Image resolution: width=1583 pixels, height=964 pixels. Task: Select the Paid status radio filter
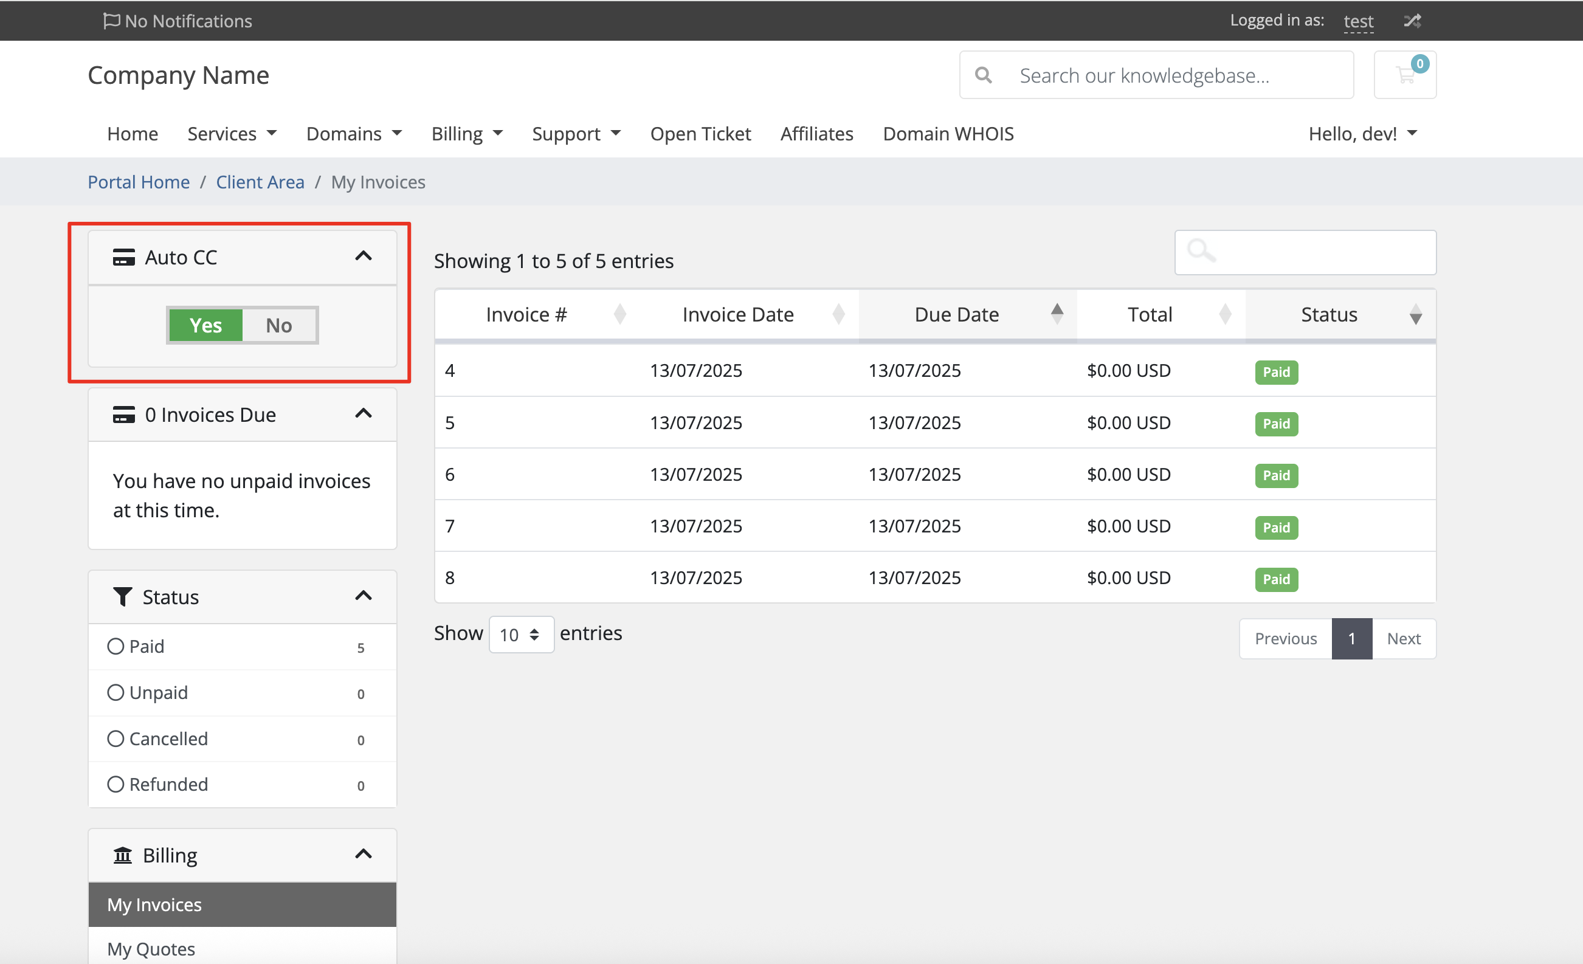point(116,646)
